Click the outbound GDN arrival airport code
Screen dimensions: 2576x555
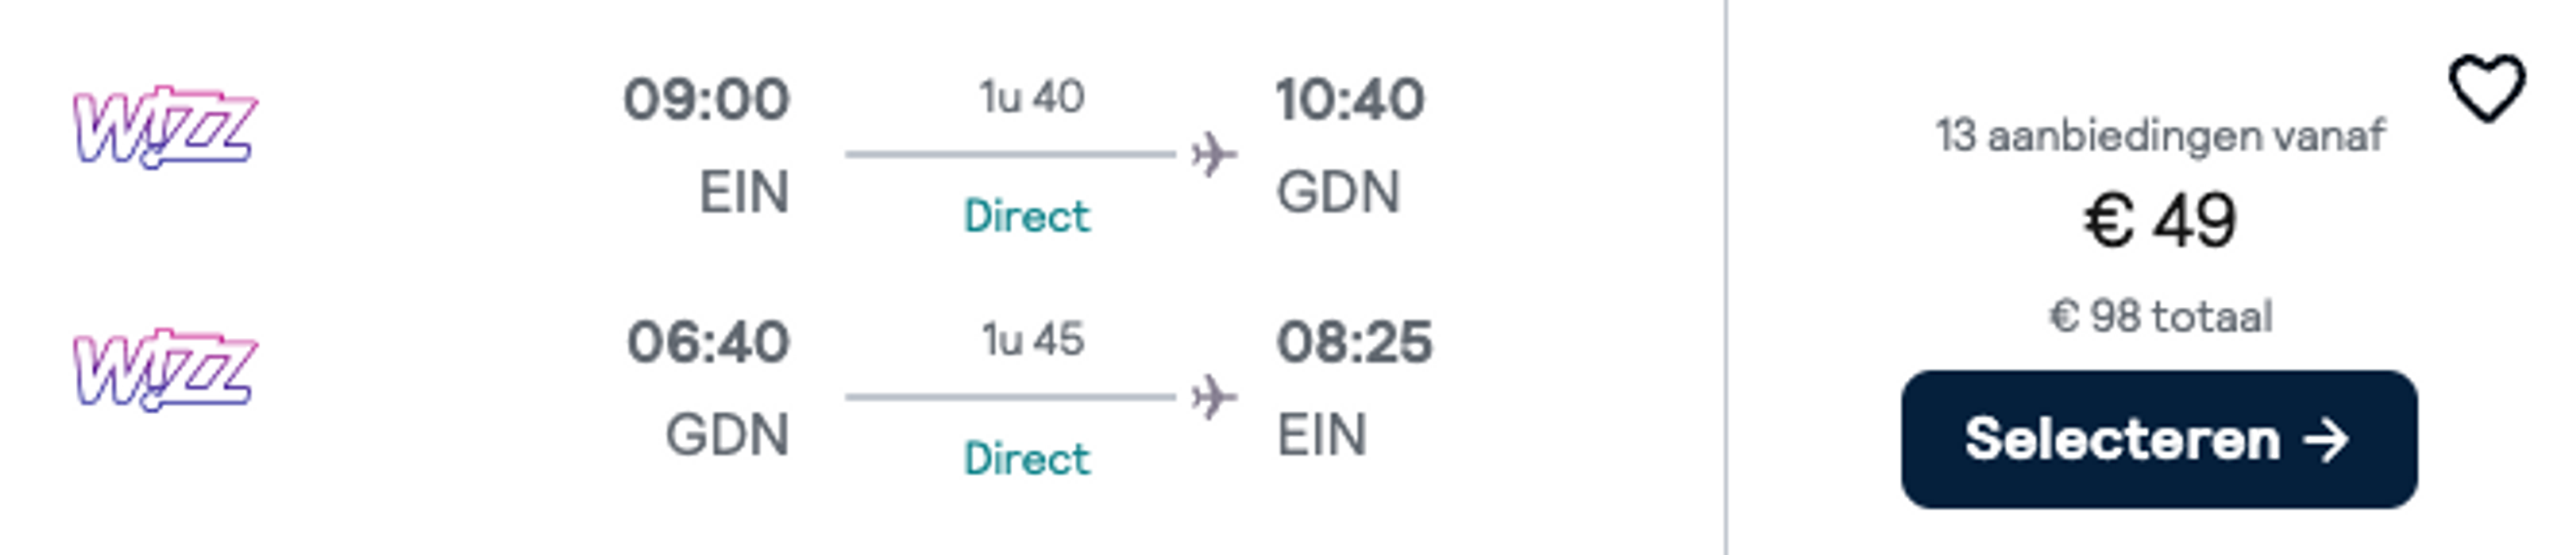[x=1338, y=192]
